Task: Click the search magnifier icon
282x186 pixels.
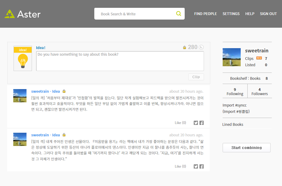Action: point(179,14)
